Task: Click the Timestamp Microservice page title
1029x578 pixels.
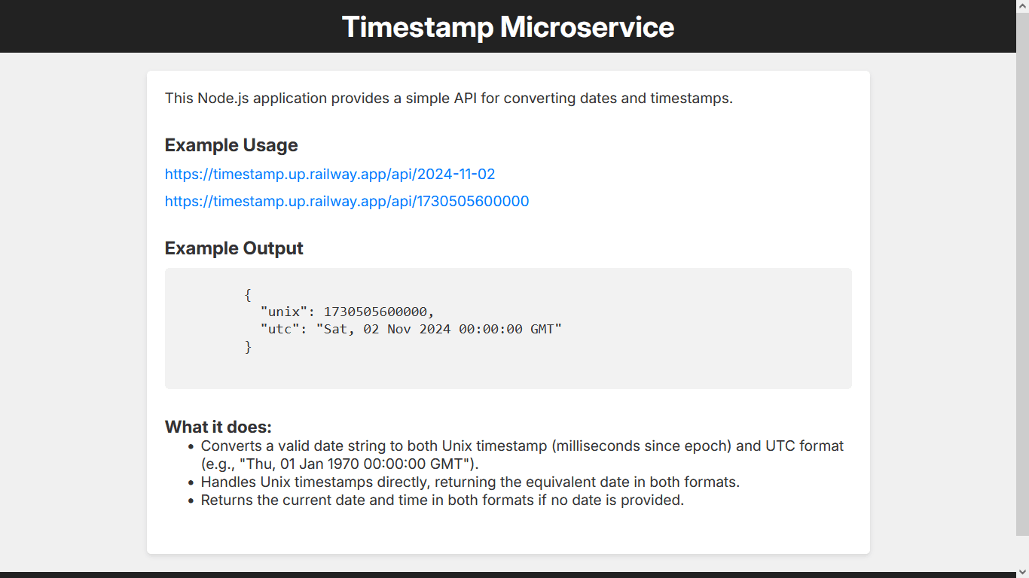Action: point(508,26)
